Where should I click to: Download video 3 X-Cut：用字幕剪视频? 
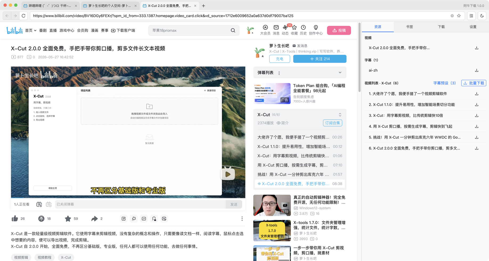click(476, 115)
